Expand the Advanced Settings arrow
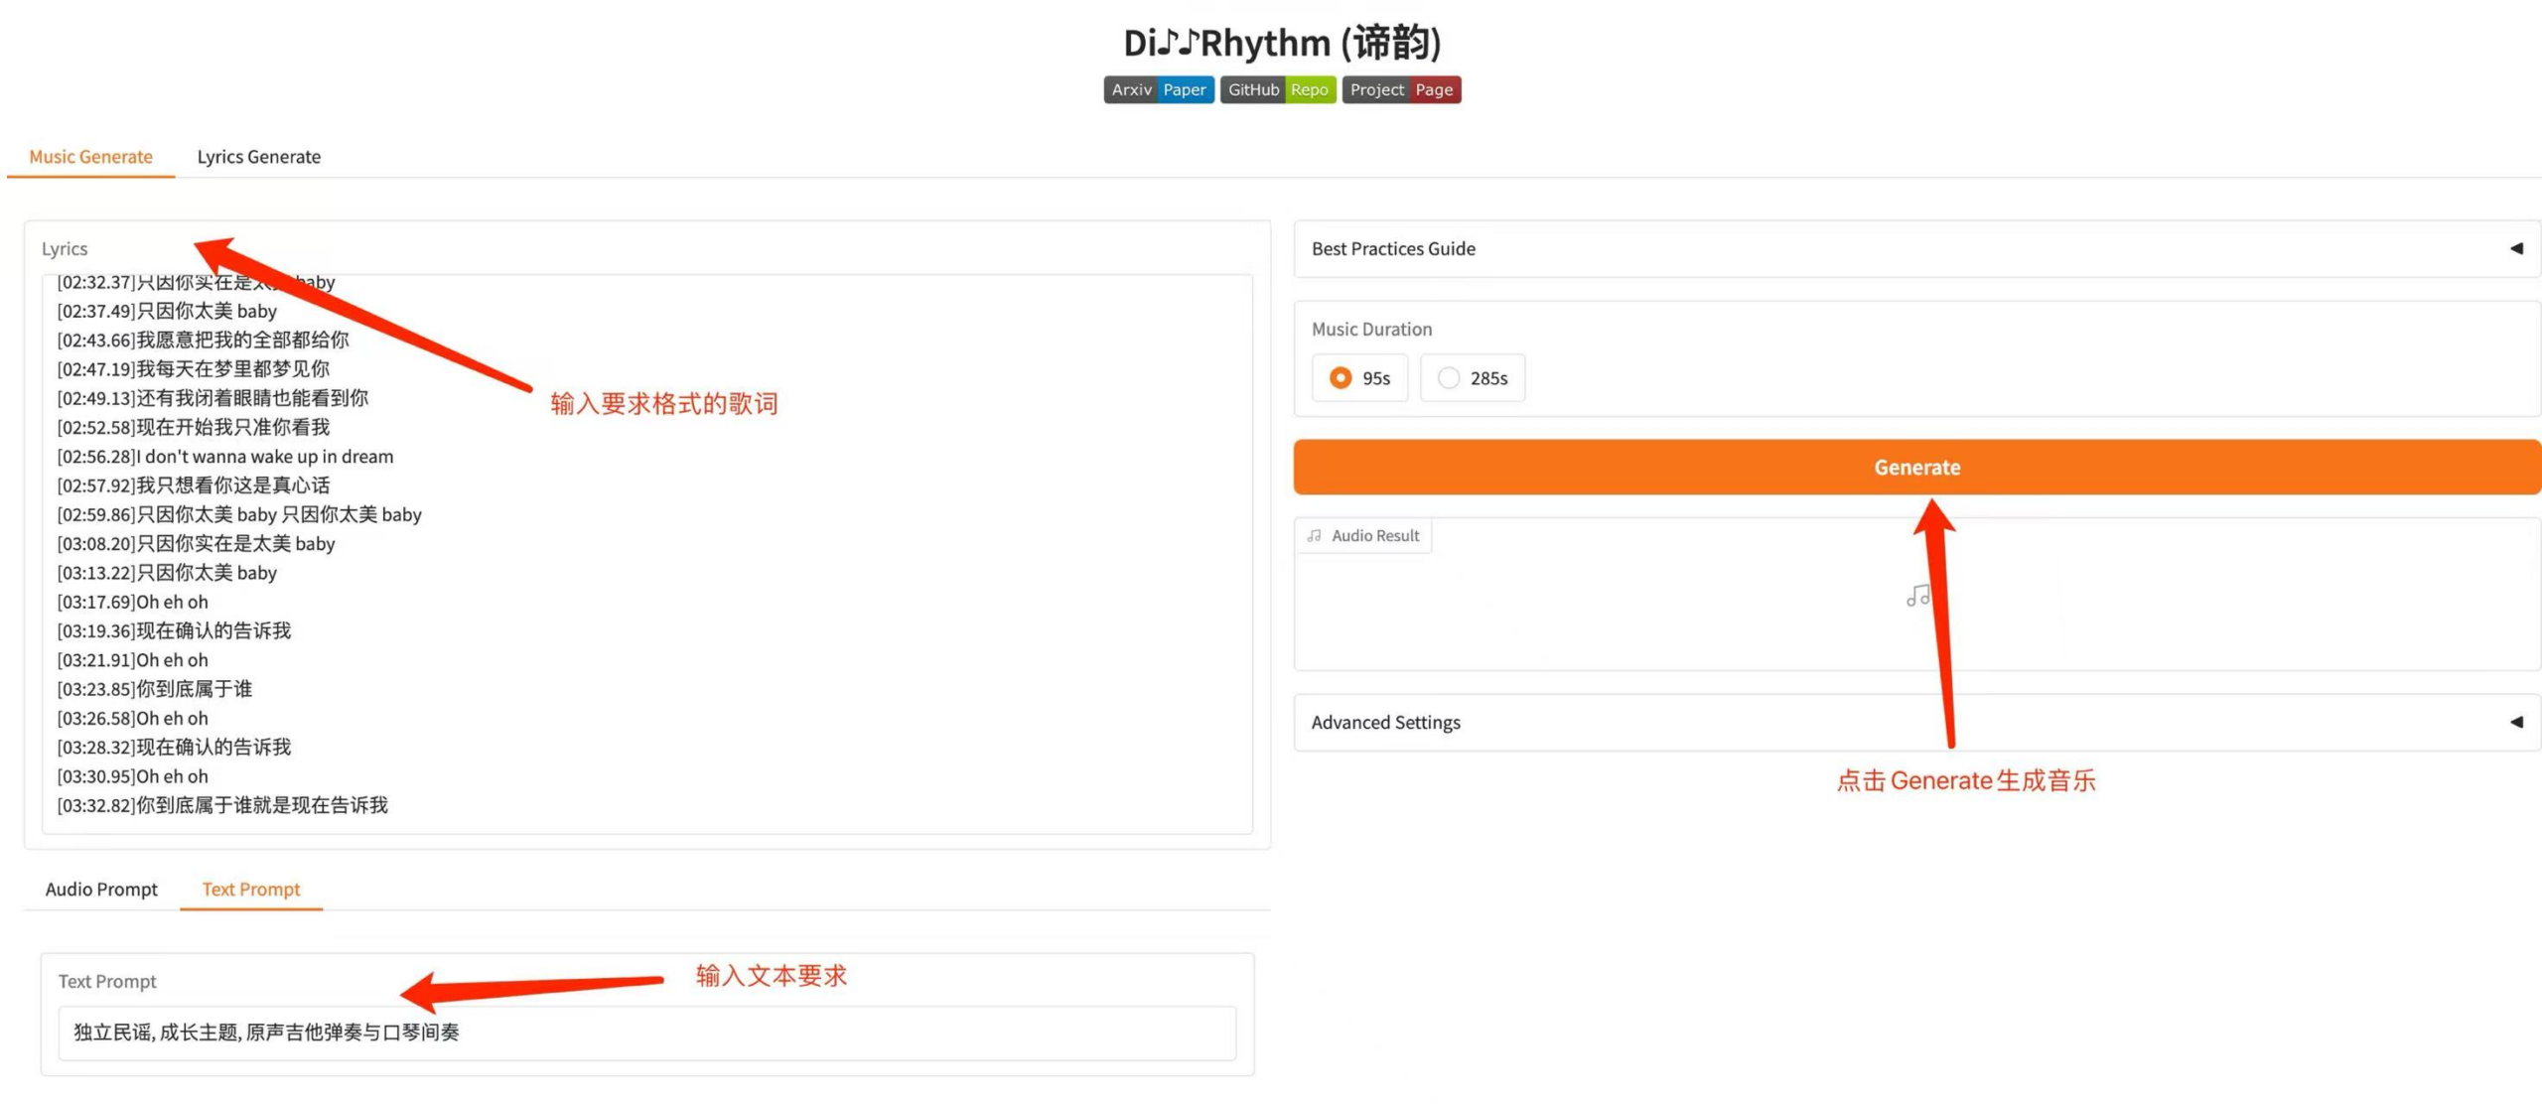 pos(2515,722)
